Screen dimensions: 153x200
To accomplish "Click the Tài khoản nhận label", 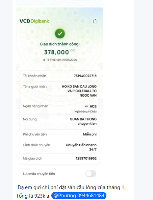I will (34, 76).
